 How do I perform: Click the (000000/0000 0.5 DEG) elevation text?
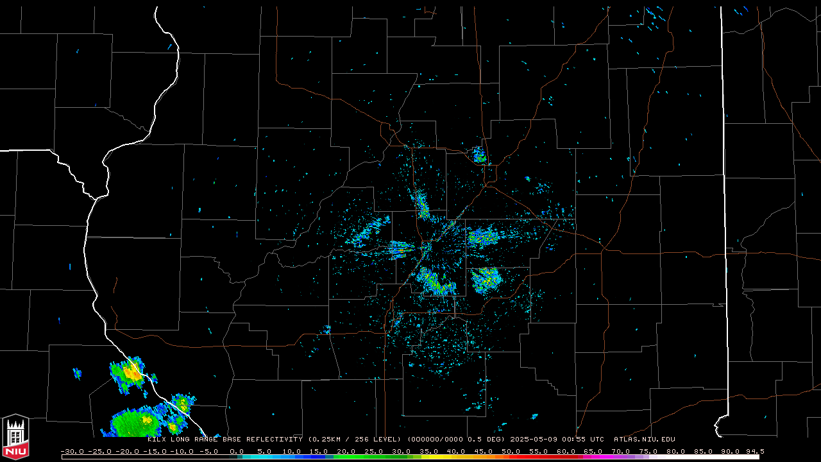coord(456,439)
